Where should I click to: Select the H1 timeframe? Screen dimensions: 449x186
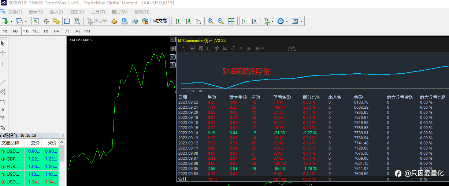click(x=46, y=31)
